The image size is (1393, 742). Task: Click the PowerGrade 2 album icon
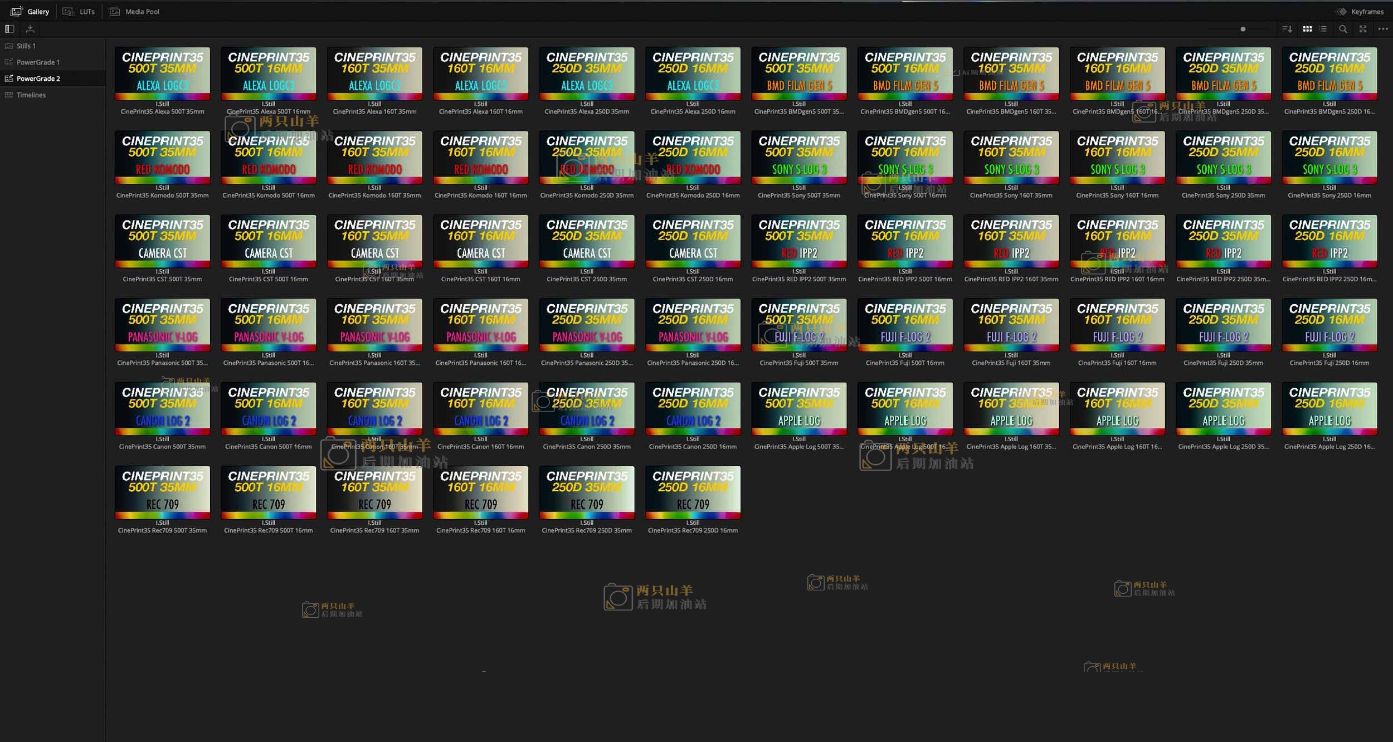pos(9,79)
